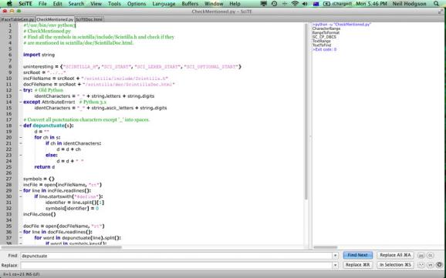Click in the Replace text field
Screen dimensions: 446x278
(177, 265)
